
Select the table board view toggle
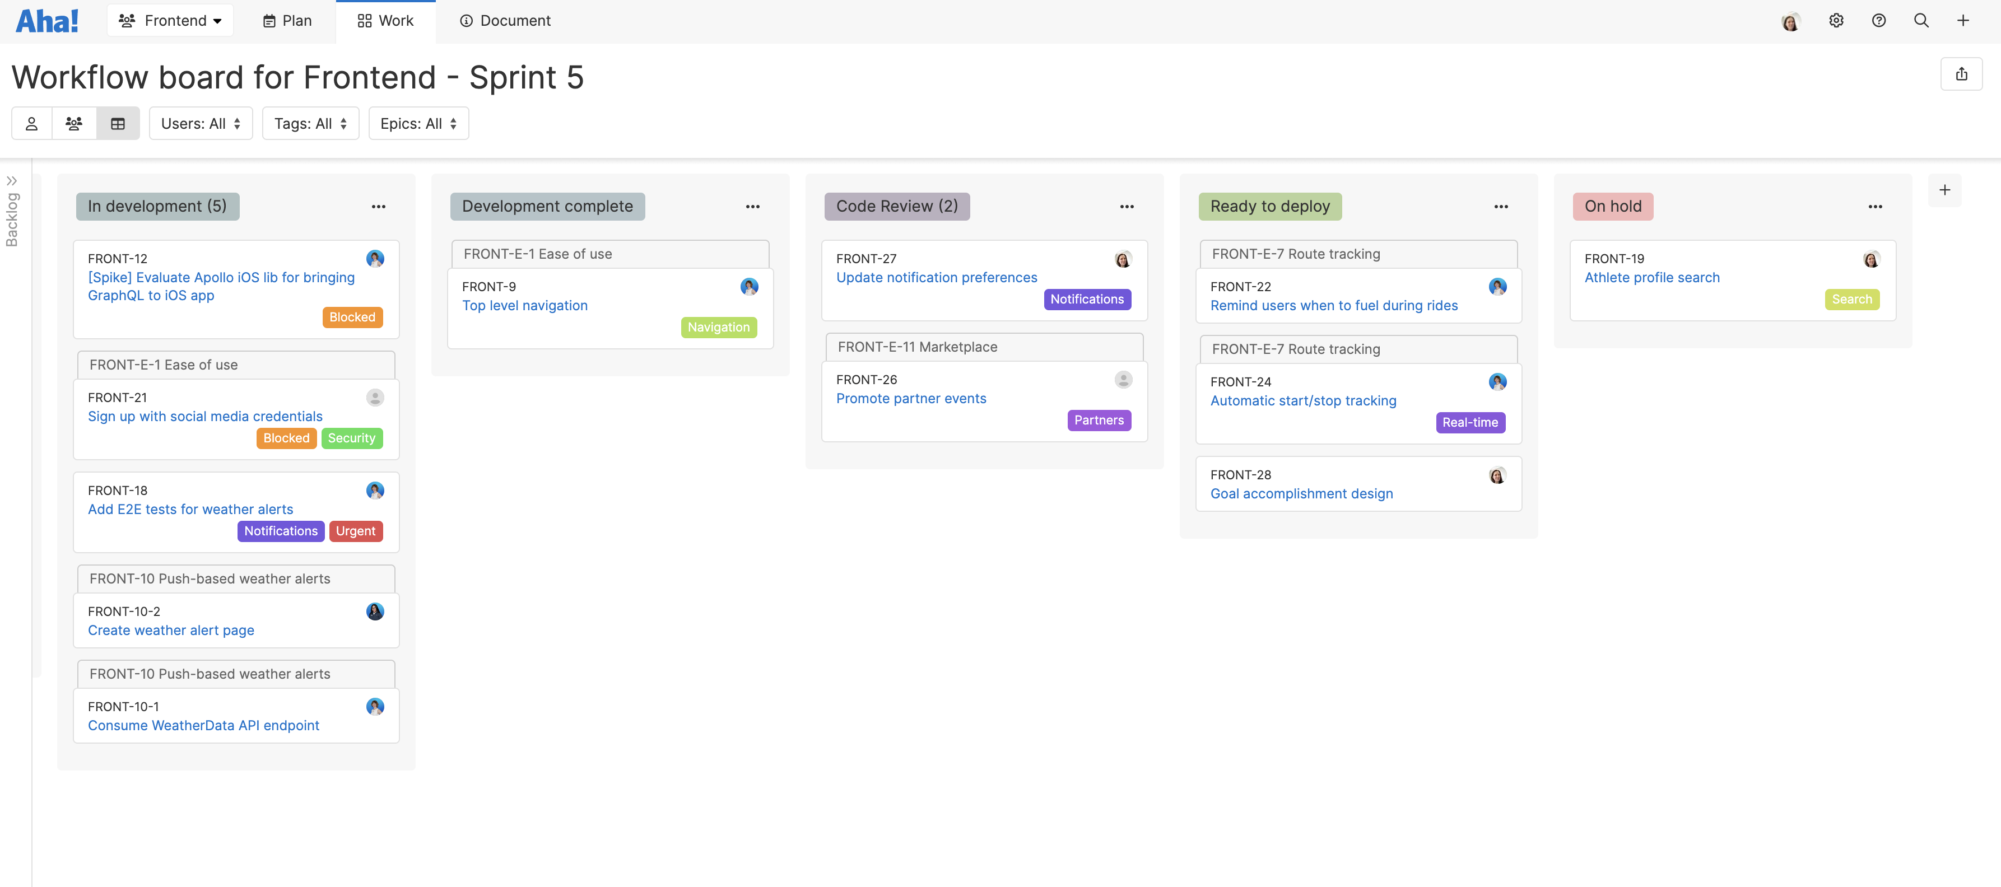tap(118, 124)
